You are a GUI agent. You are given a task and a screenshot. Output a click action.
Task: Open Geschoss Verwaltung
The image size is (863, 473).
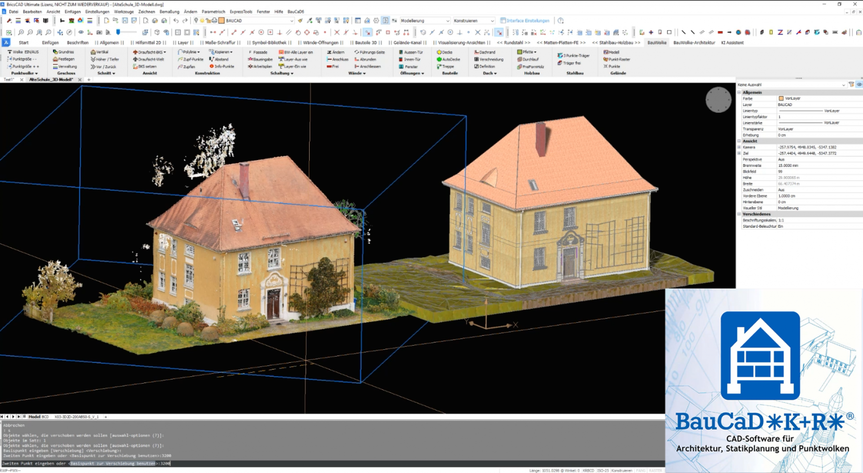point(65,67)
